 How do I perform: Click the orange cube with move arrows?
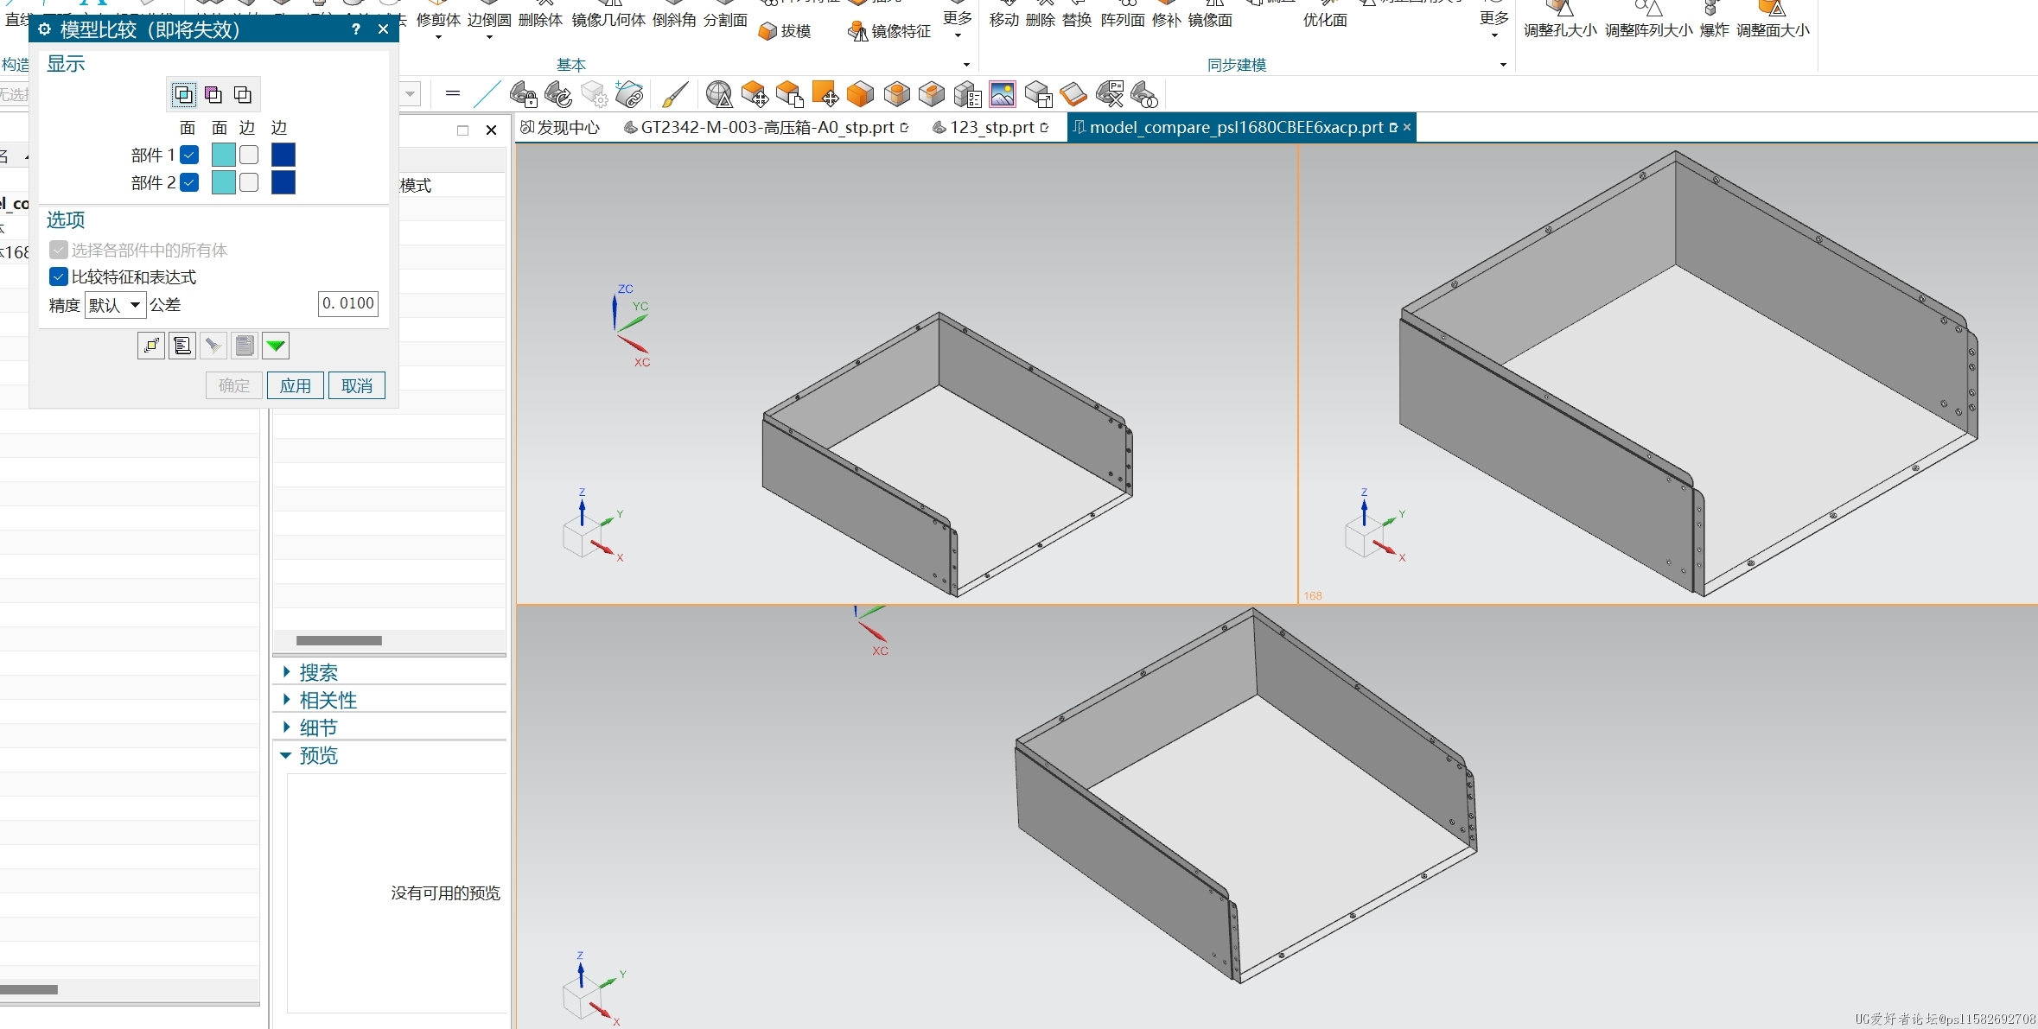tap(755, 93)
